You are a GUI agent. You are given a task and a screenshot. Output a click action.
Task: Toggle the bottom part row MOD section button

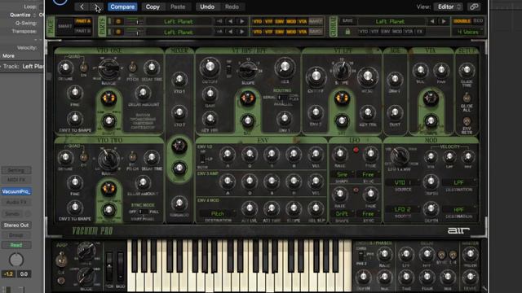[x=291, y=32]
